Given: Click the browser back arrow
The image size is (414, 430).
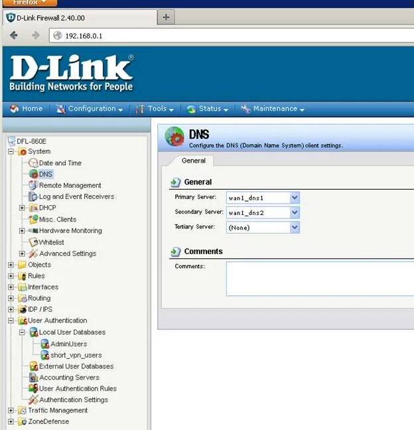Looking at the screenshot, I should [14, 35].
